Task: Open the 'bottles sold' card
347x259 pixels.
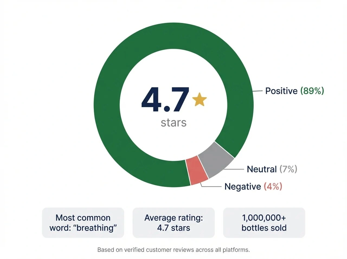Action: pyautogui.click(x=264, y=223)
